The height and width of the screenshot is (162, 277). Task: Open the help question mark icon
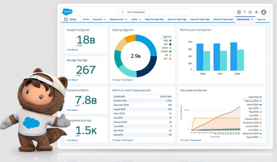point(244,12)
